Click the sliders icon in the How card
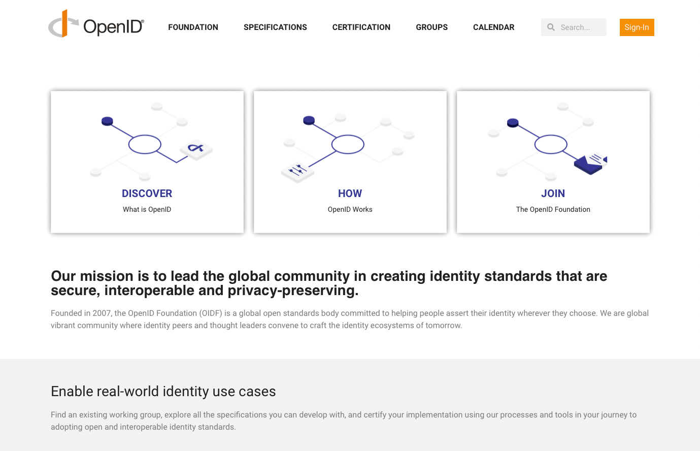700x451 pixels. [x=297, y=171]
